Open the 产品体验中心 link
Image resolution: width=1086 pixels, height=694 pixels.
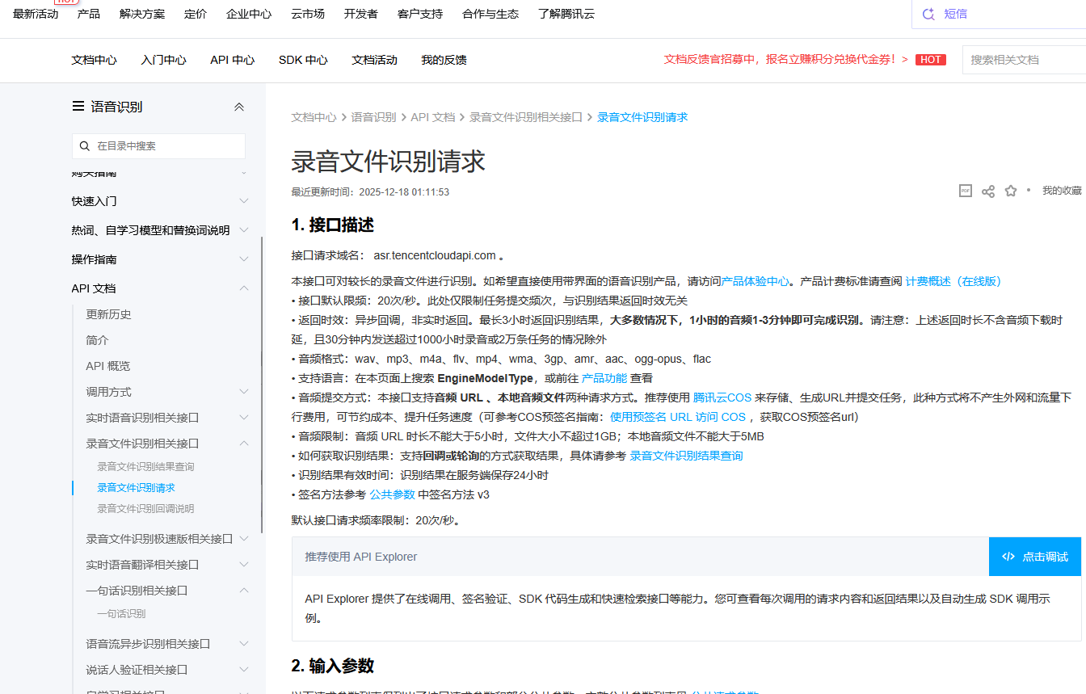(755, 281)
